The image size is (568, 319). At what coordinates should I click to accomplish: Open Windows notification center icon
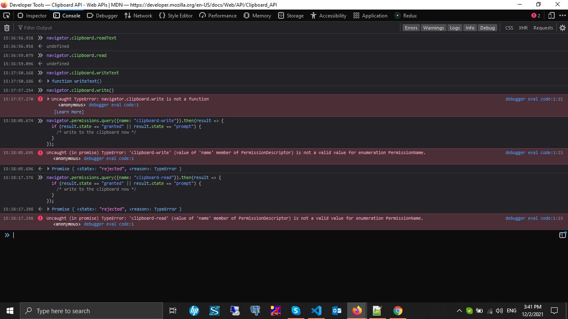554,311
